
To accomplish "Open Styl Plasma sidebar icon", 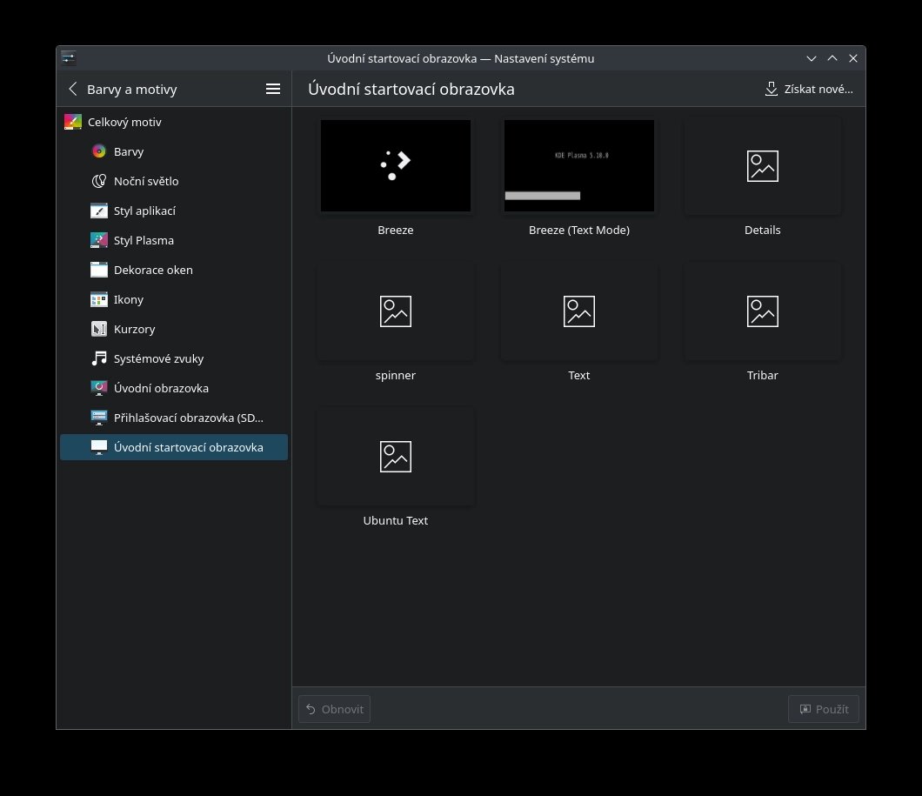I will [99, 240].
